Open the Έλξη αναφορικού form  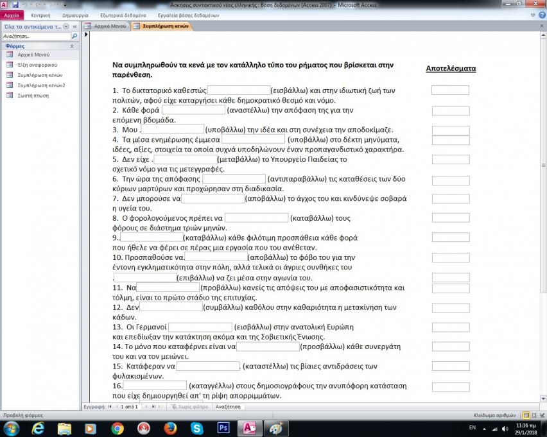pos(37,65)
